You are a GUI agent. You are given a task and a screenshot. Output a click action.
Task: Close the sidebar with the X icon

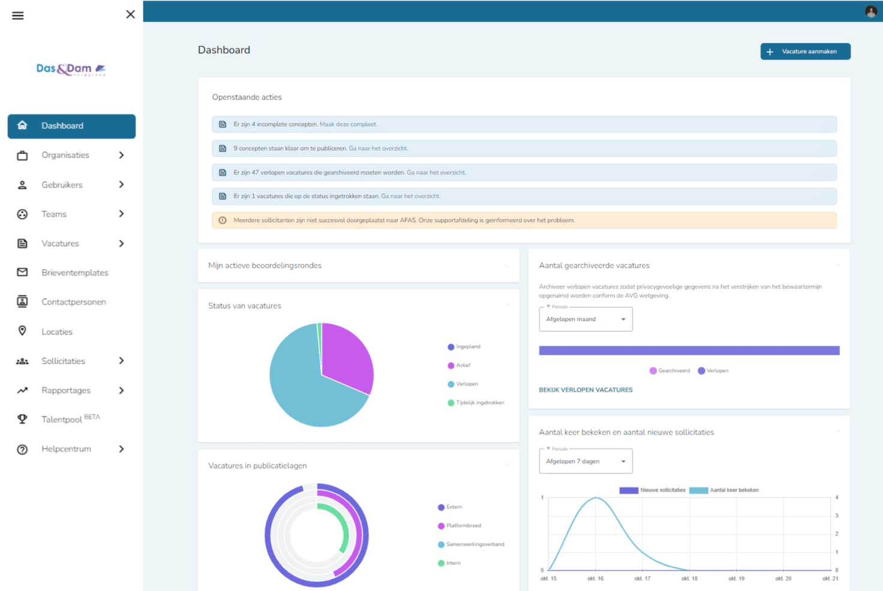(x=130, y=14)
